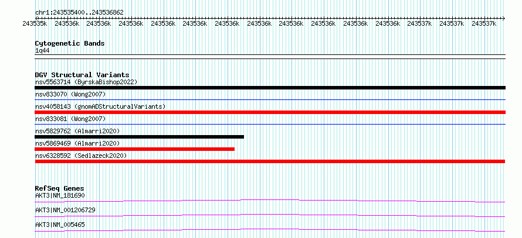This screenshot has height=238, width=522.
Task: Select the 1q44 cytogenetic band bar
Action: (270, 57)
